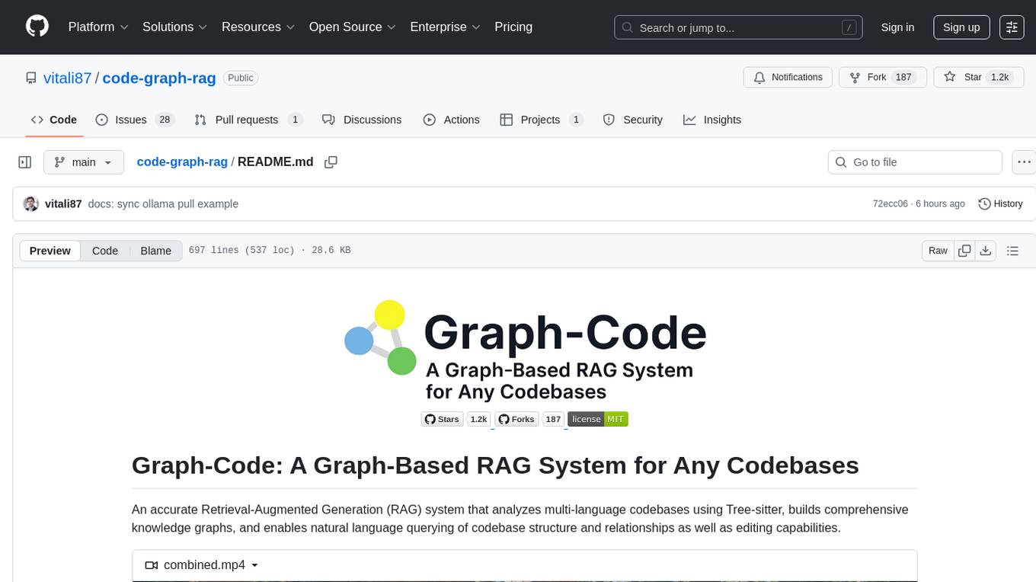Click the Sign up button

[x=961, y=27]
